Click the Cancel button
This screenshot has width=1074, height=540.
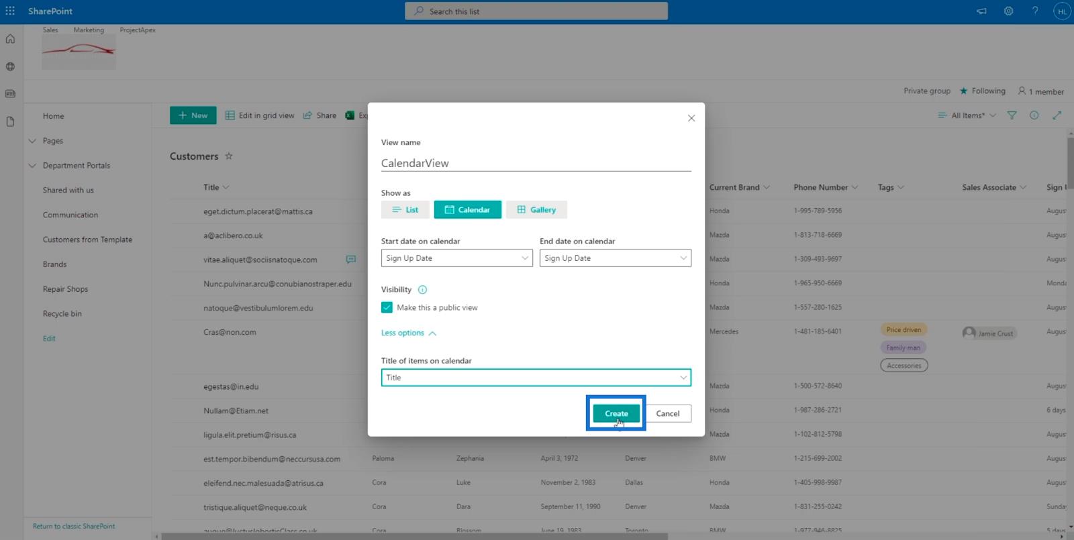668,413
